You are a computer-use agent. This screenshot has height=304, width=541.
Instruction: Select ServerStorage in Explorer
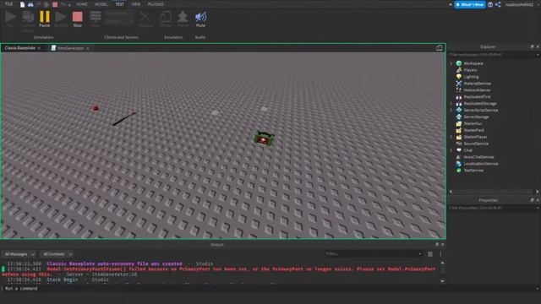tap(476, 117)
